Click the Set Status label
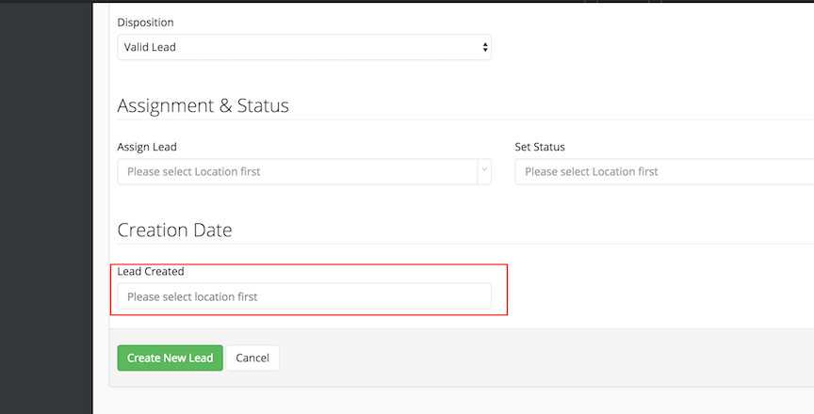Screen dimensions: 814x414 540,147
